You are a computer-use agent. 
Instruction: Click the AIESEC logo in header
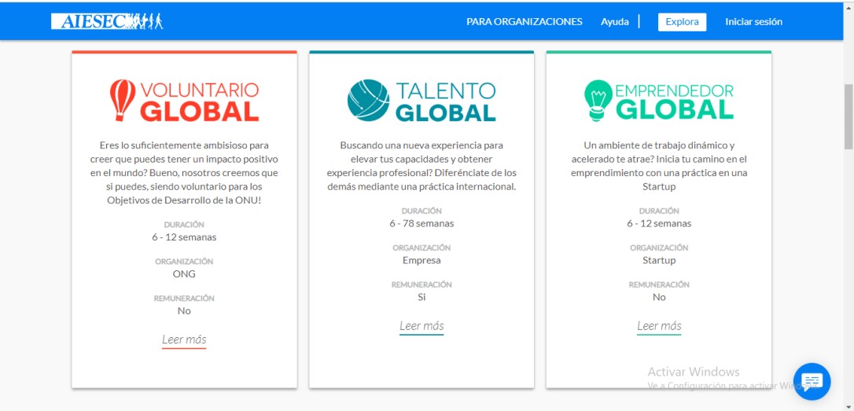[x=107, y=21]
